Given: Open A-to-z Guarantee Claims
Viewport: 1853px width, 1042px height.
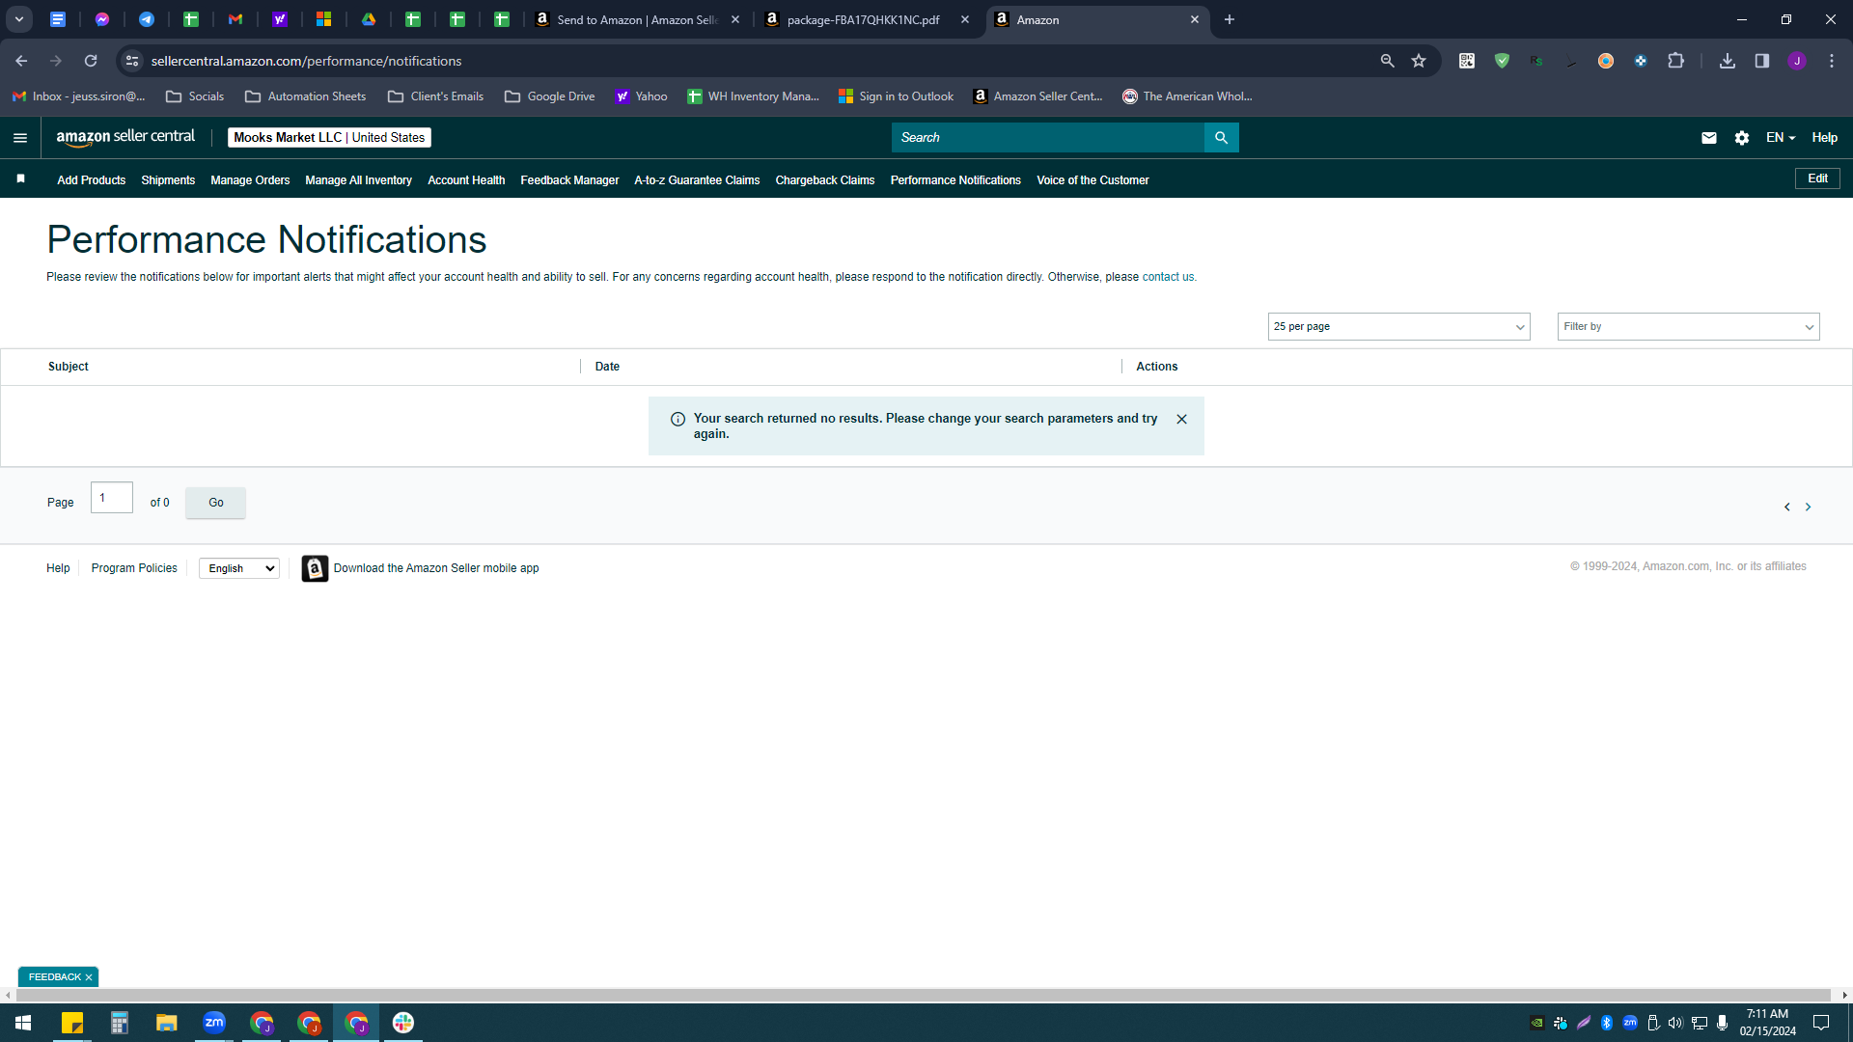Looking at the screenshot, I should pyautogui.click(x=697, y=180).
